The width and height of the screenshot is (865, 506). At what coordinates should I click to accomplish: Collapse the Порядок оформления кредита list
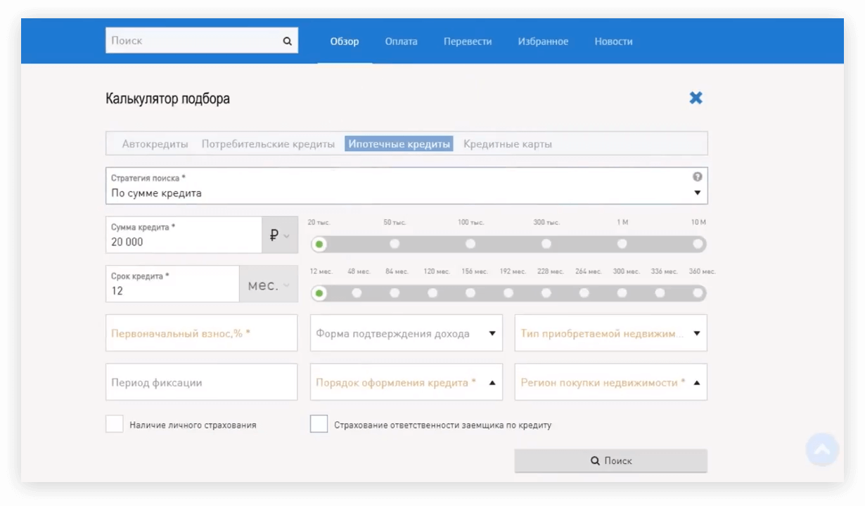coord(492,382)
